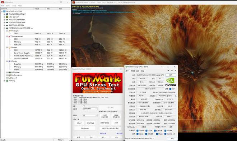Toggle the OpenGL 4.6 checkbox in GPU-Z

pyautogui.click(x=165, y=134)
